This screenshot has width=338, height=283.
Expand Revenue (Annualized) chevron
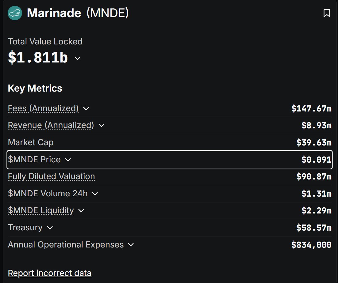pyautogui.click(x=101, y=125)
